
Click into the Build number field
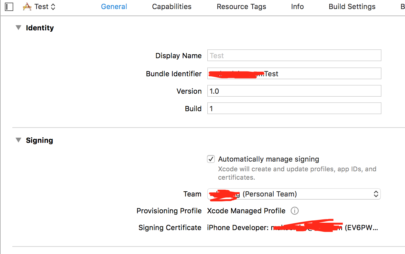click(x=294, y=109)
